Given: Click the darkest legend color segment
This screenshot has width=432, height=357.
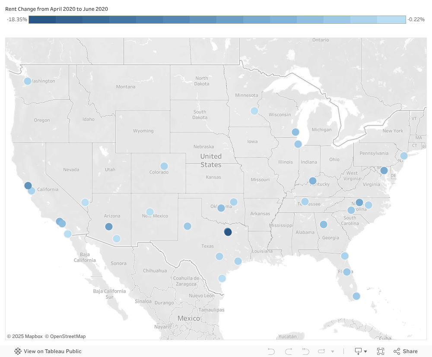Looking at the screenshot, I should coord(42,19).
